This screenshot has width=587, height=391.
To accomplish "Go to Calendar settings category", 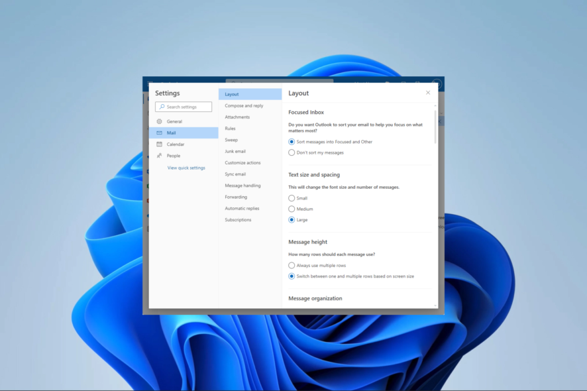I will [184, 144].
